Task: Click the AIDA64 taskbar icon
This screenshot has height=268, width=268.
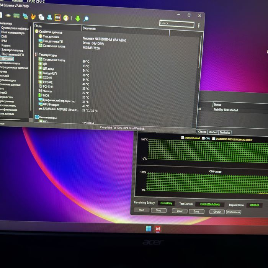Action: (158, 229)
